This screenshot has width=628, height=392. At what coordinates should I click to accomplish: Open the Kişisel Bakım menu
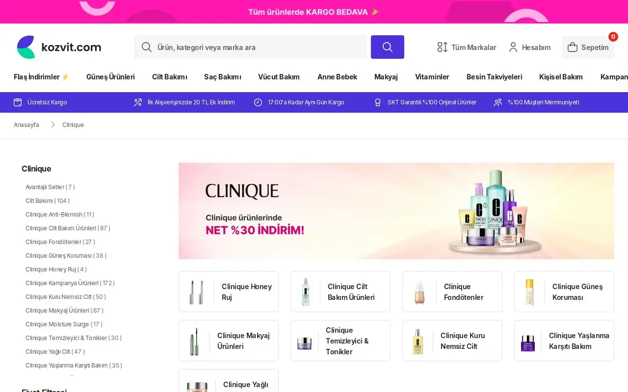tap(561, 77)
